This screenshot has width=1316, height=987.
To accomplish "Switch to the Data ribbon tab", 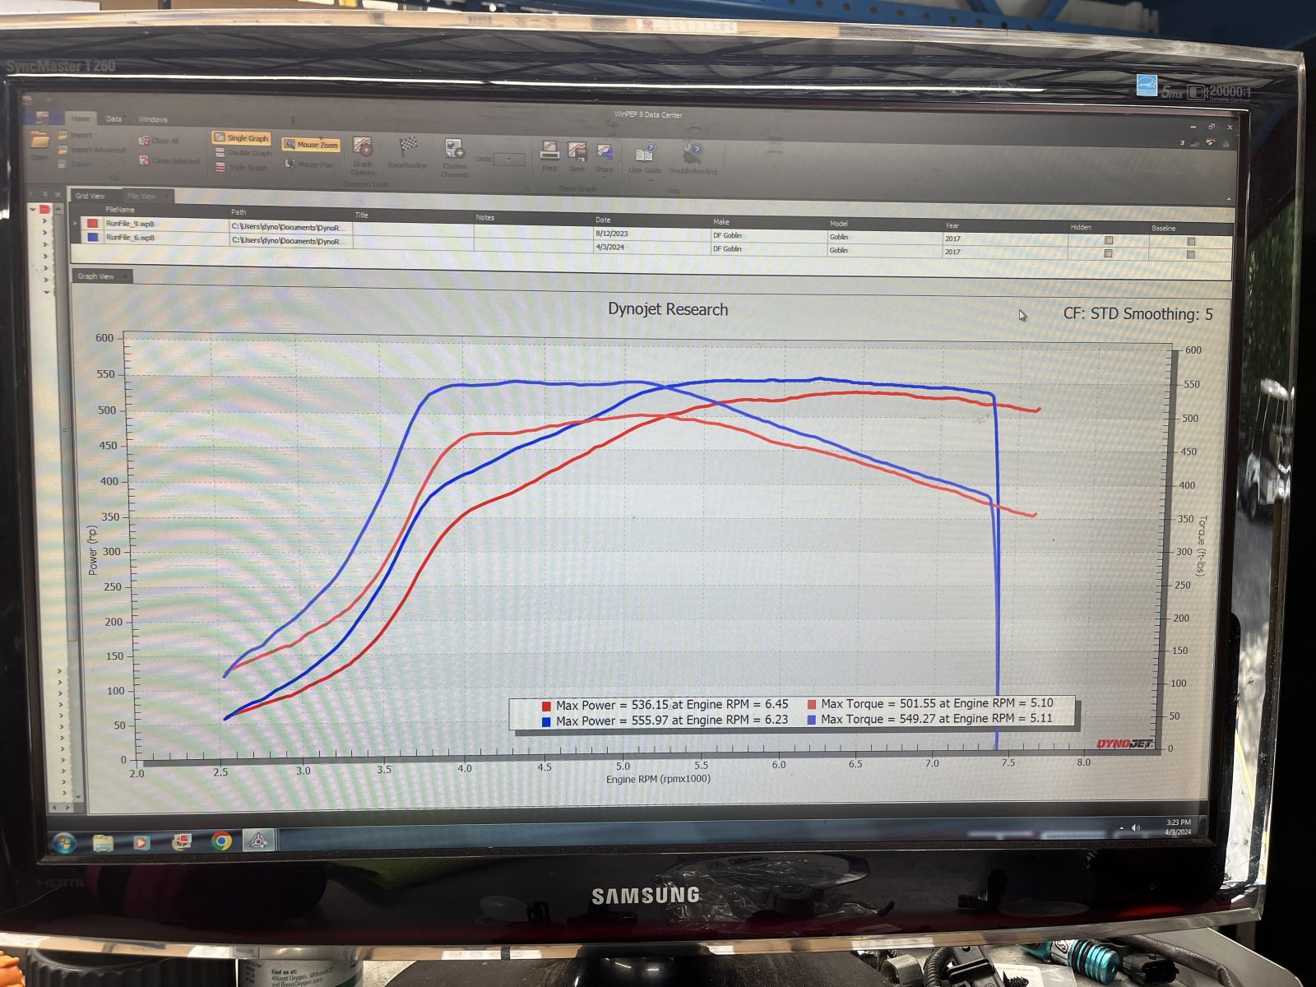I will pos(114,119).
